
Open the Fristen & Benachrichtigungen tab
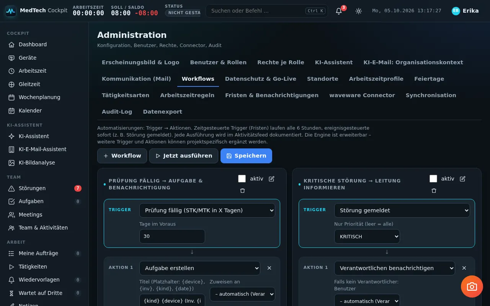point(272,95)
